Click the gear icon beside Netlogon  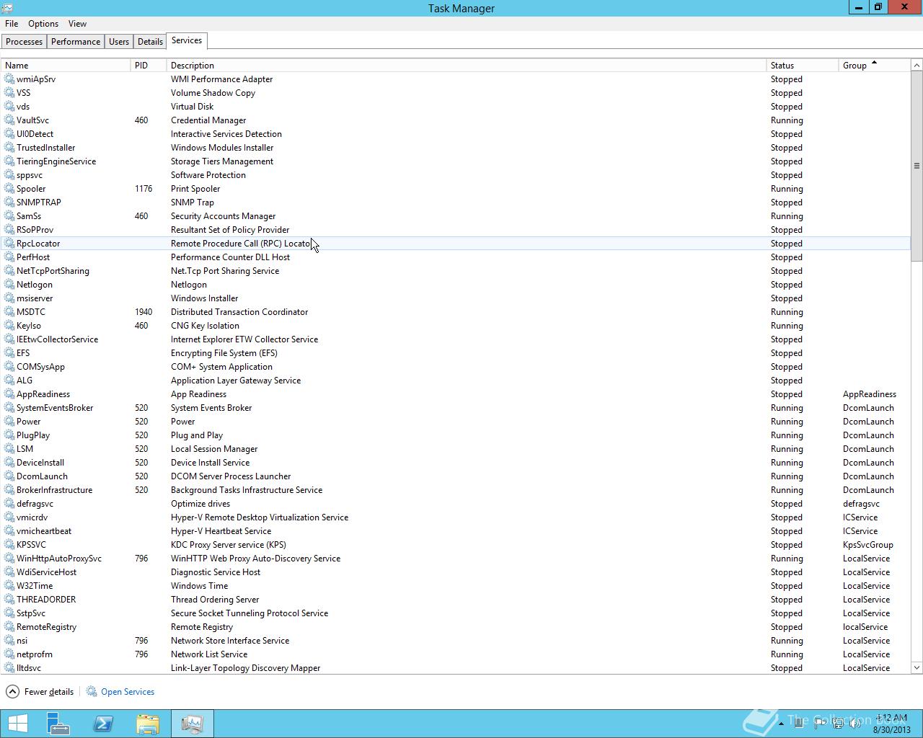pyautogui.click(x=9, y=285)
